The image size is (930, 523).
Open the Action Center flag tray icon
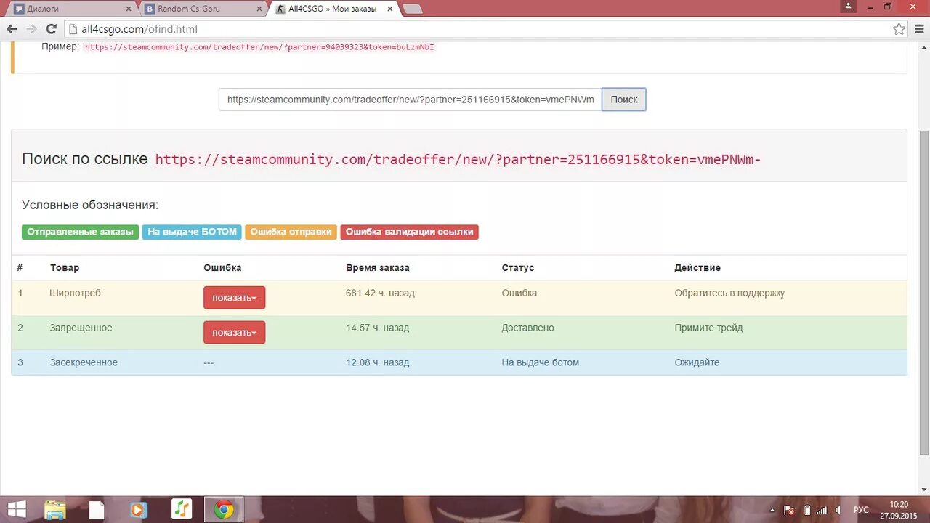click(x=789, y=510)
